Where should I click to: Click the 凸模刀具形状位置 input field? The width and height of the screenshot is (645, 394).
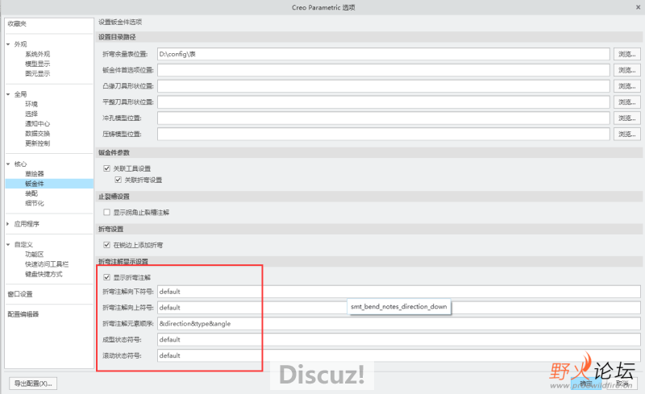[x=384, y=86]
